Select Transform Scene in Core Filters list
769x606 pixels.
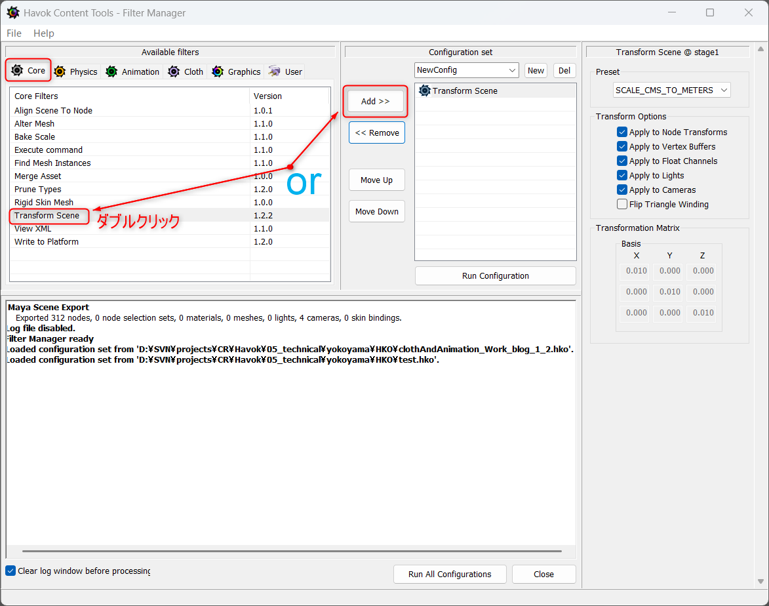(170, 215)
